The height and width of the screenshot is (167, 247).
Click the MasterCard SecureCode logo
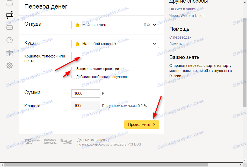click(x=50, y=141)
